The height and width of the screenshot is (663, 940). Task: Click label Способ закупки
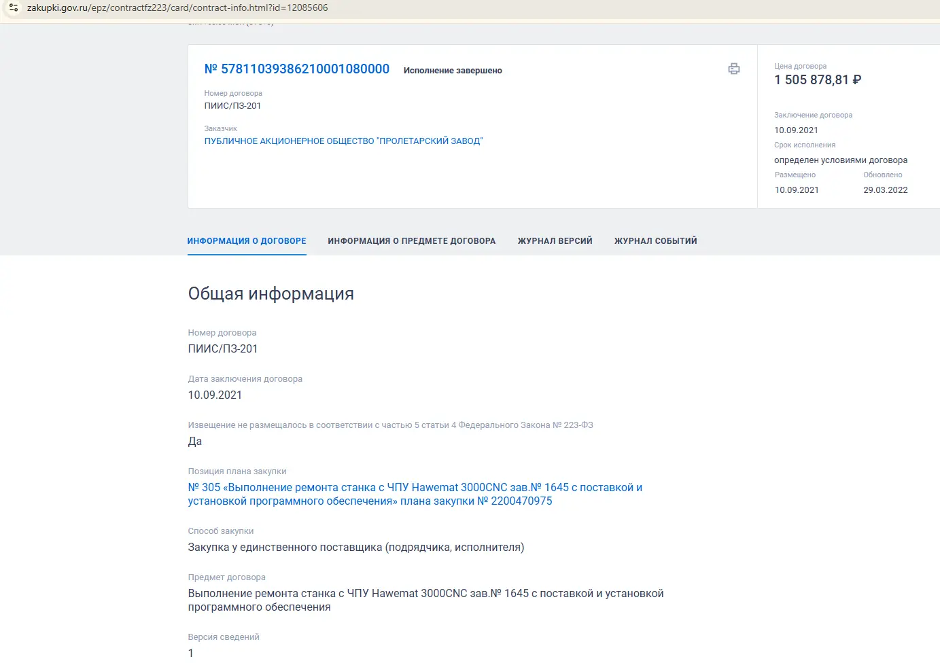tap(221, 531)
